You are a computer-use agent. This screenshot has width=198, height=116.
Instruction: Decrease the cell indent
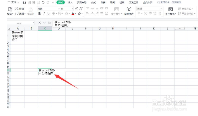[x=102, y=8]
